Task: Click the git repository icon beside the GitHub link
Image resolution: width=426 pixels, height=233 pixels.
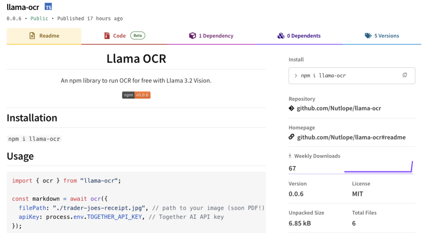Action: [291, 108]
